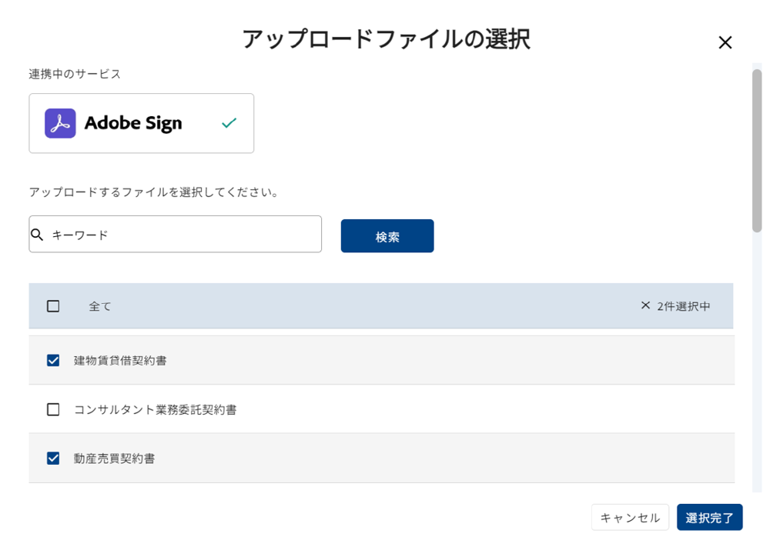Click the 検索 search button
The image size is (770, 547).
[387, 236]
